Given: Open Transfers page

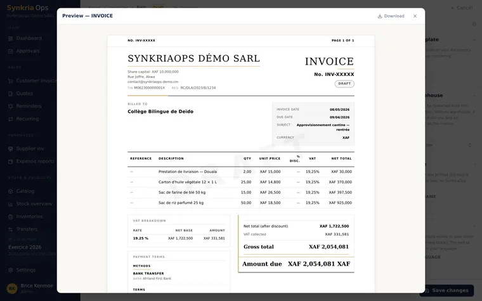Looking at the screenshot, I should [x=27, y=229].
